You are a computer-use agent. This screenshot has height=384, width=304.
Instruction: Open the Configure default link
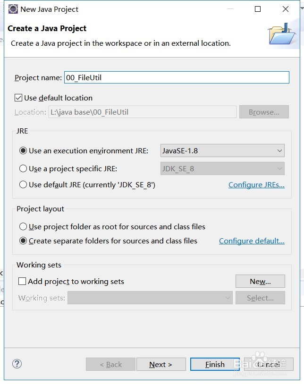[252, 241]
